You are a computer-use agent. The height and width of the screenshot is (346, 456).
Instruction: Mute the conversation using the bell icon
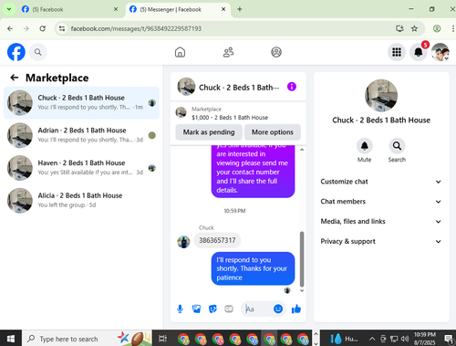coord(364,146)
